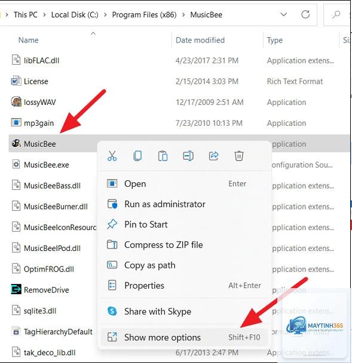Click the TagHierarchyDefault file icon
Viewport: 352px width, 363px height.
click(x=16, y=331)
